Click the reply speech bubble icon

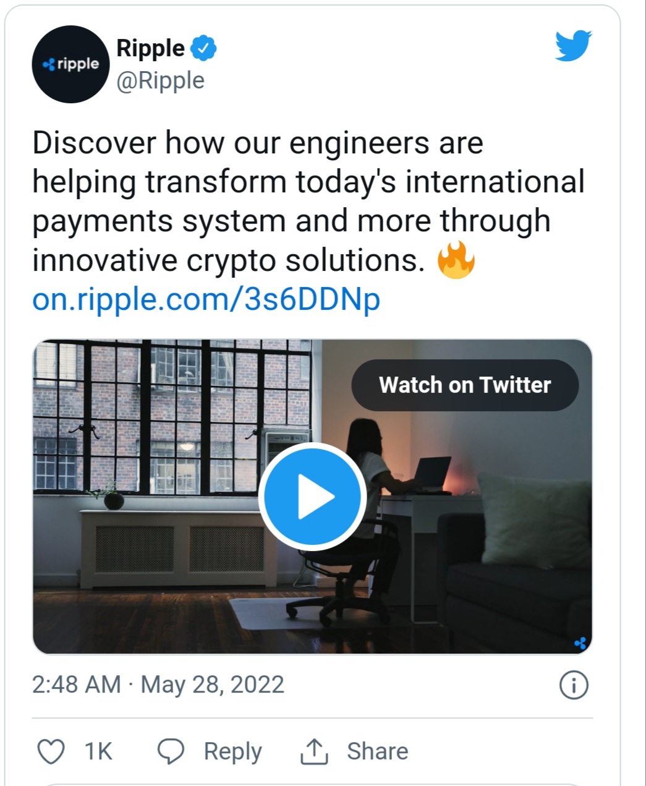[171, 751]
